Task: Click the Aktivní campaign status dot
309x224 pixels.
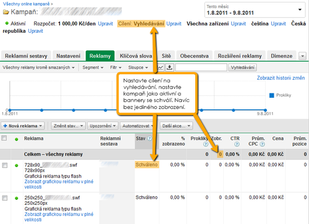Action: tap(7, 24)
